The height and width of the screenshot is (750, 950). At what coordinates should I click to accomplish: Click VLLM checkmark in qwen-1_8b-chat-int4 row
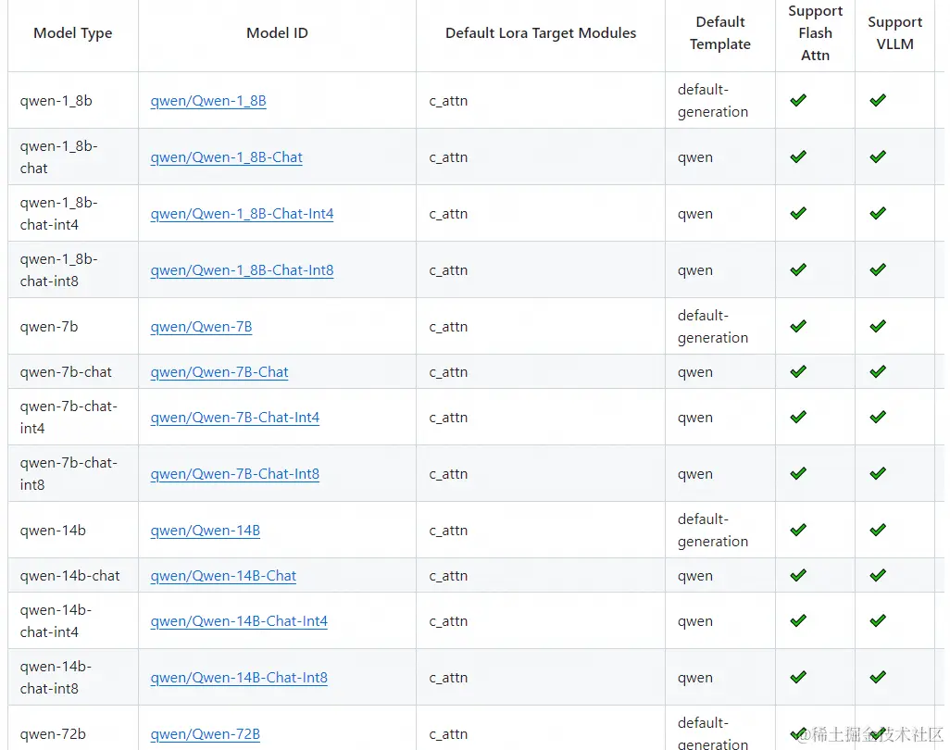pyautogui.click(x=878, y=213)
